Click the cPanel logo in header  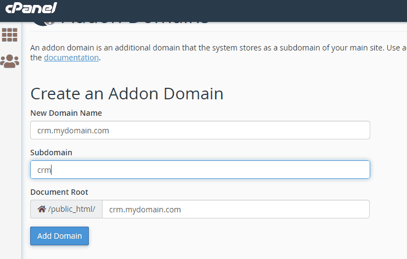click(31, 8)
